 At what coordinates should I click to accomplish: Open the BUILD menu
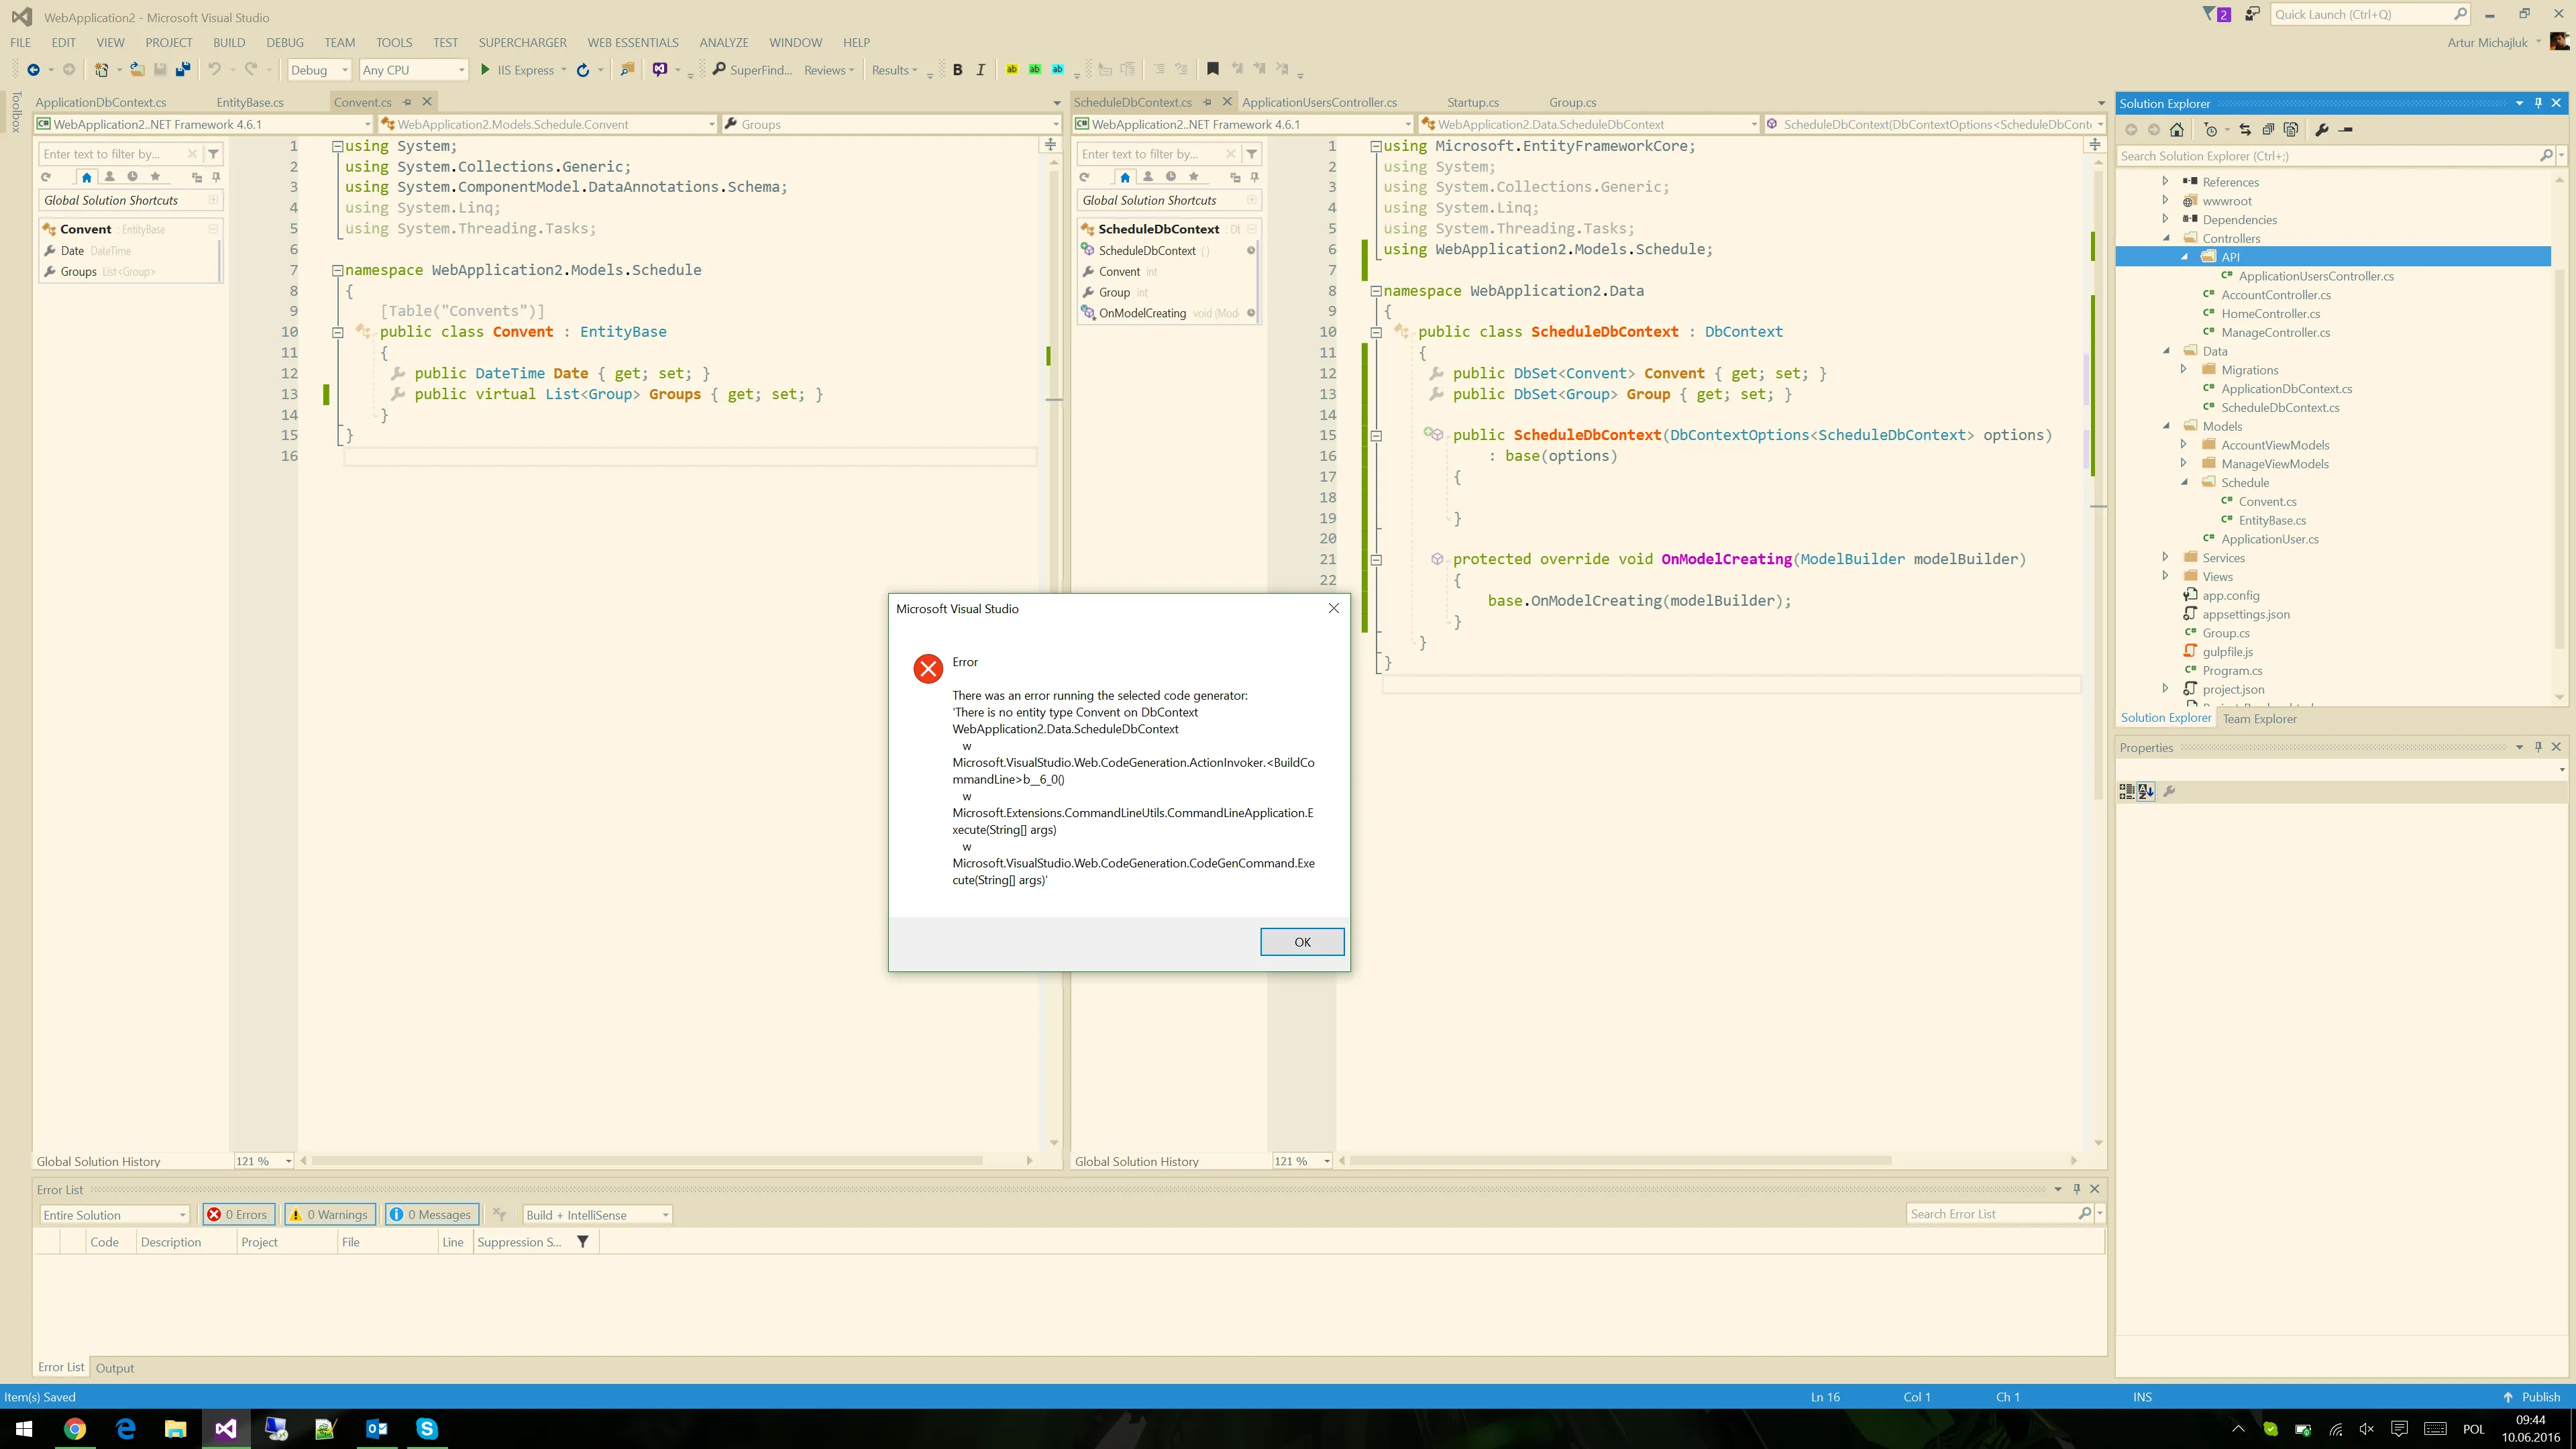pyautogui.click(x=229, y=42)
